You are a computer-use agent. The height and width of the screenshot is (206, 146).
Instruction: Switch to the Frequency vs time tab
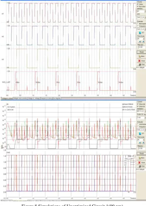[x=46, y=98]
